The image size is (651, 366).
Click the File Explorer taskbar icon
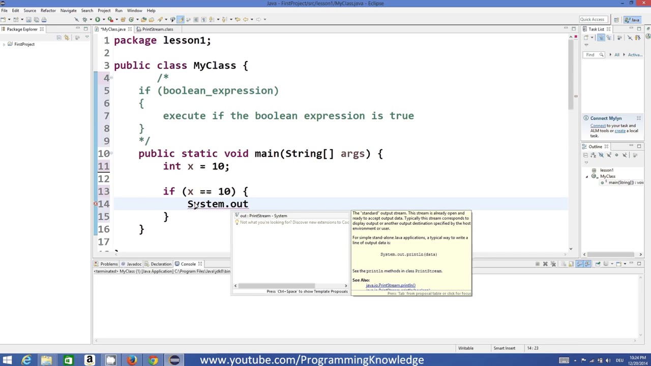coord(46,360)
